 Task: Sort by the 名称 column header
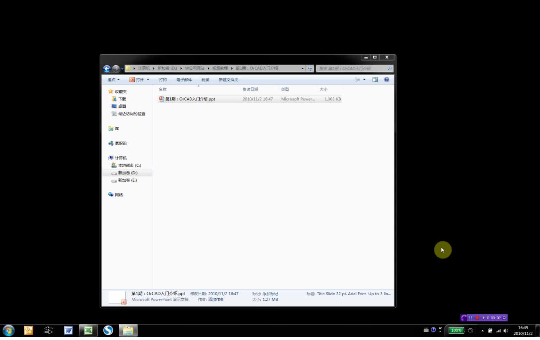(x=163, y=89)
